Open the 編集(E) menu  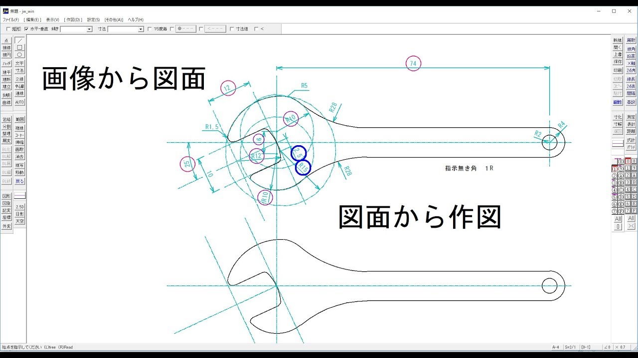[32, 19]
